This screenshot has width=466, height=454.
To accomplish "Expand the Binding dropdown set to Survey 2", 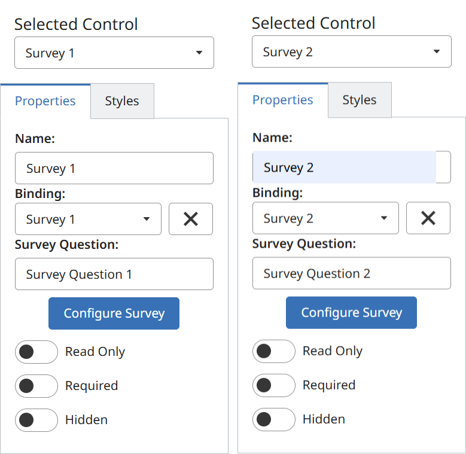I will 325,218.
